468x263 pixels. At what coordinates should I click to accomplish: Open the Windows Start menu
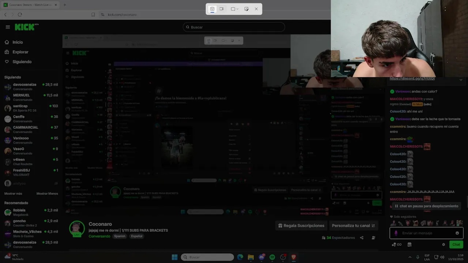[x=174, y=257]
